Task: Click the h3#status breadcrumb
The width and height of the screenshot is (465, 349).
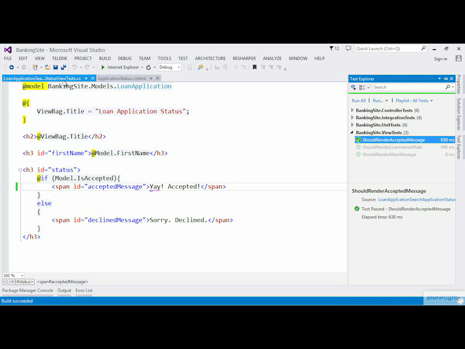Action: coord(21,282)
